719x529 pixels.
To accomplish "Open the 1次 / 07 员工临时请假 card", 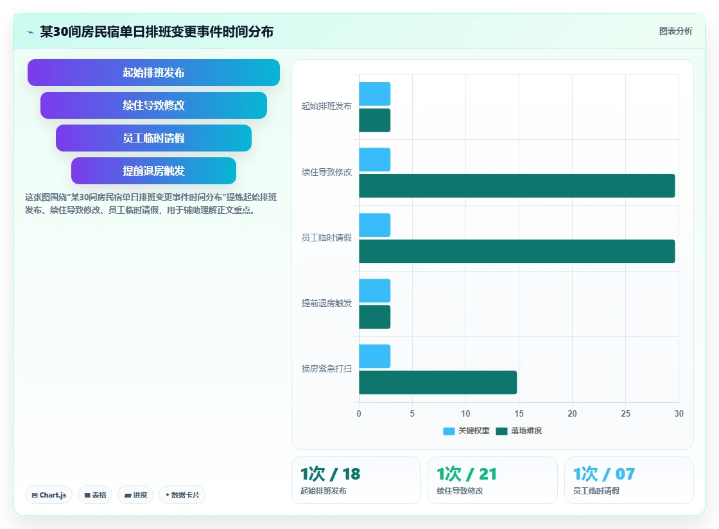I will pos(628,480).
